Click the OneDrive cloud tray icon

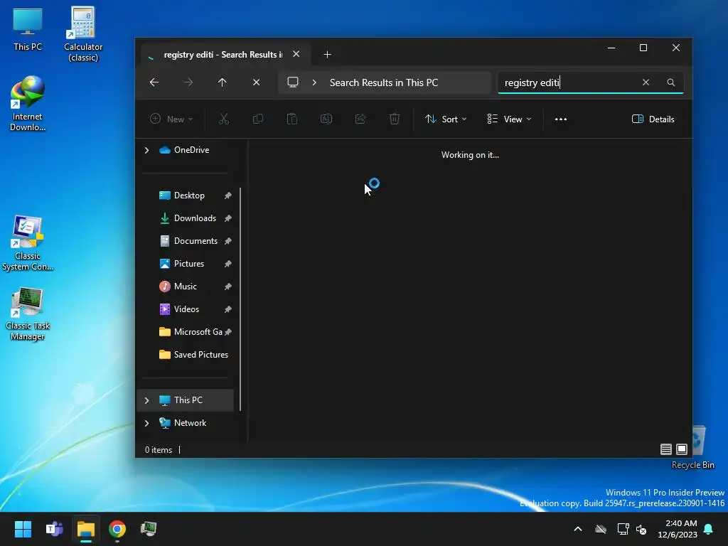point(600,529)
